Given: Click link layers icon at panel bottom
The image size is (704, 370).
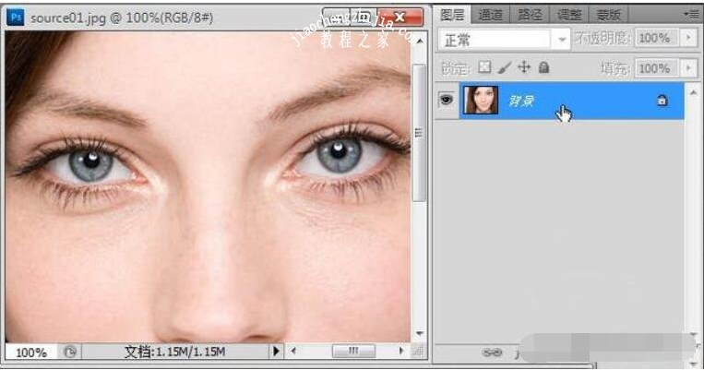Looking at the screenshot, I should pos(492,352).
